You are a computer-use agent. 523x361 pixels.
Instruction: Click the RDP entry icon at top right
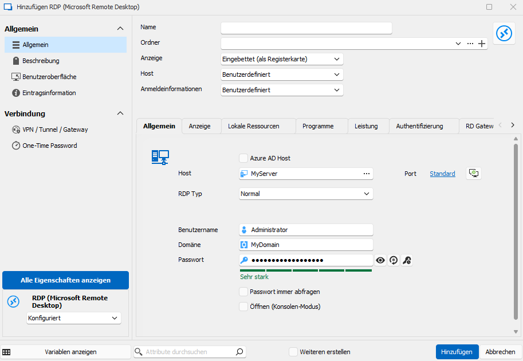[504, 33]
